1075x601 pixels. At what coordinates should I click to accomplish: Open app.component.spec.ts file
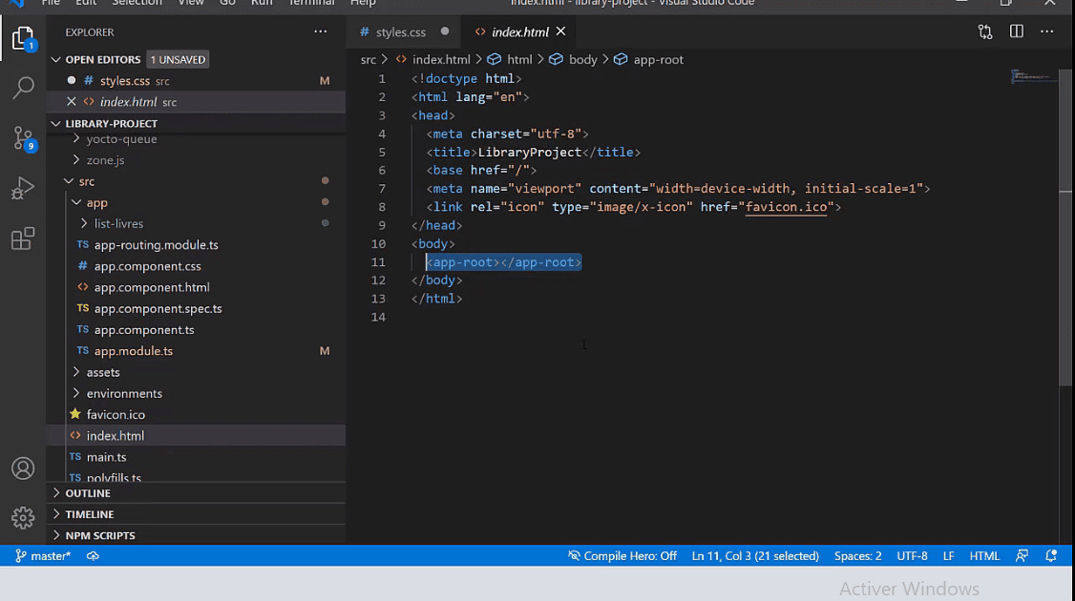158,308
